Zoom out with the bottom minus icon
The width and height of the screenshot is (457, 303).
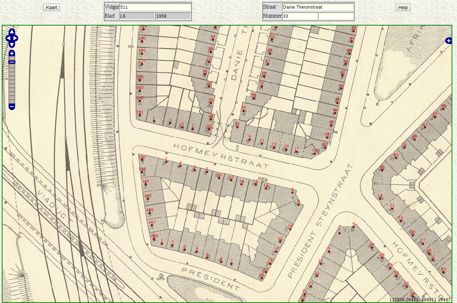12,107
